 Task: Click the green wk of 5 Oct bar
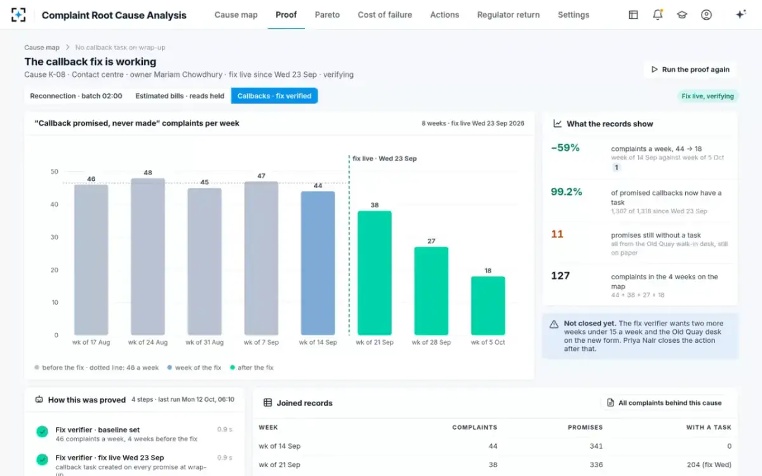click(x=488, y=305)
